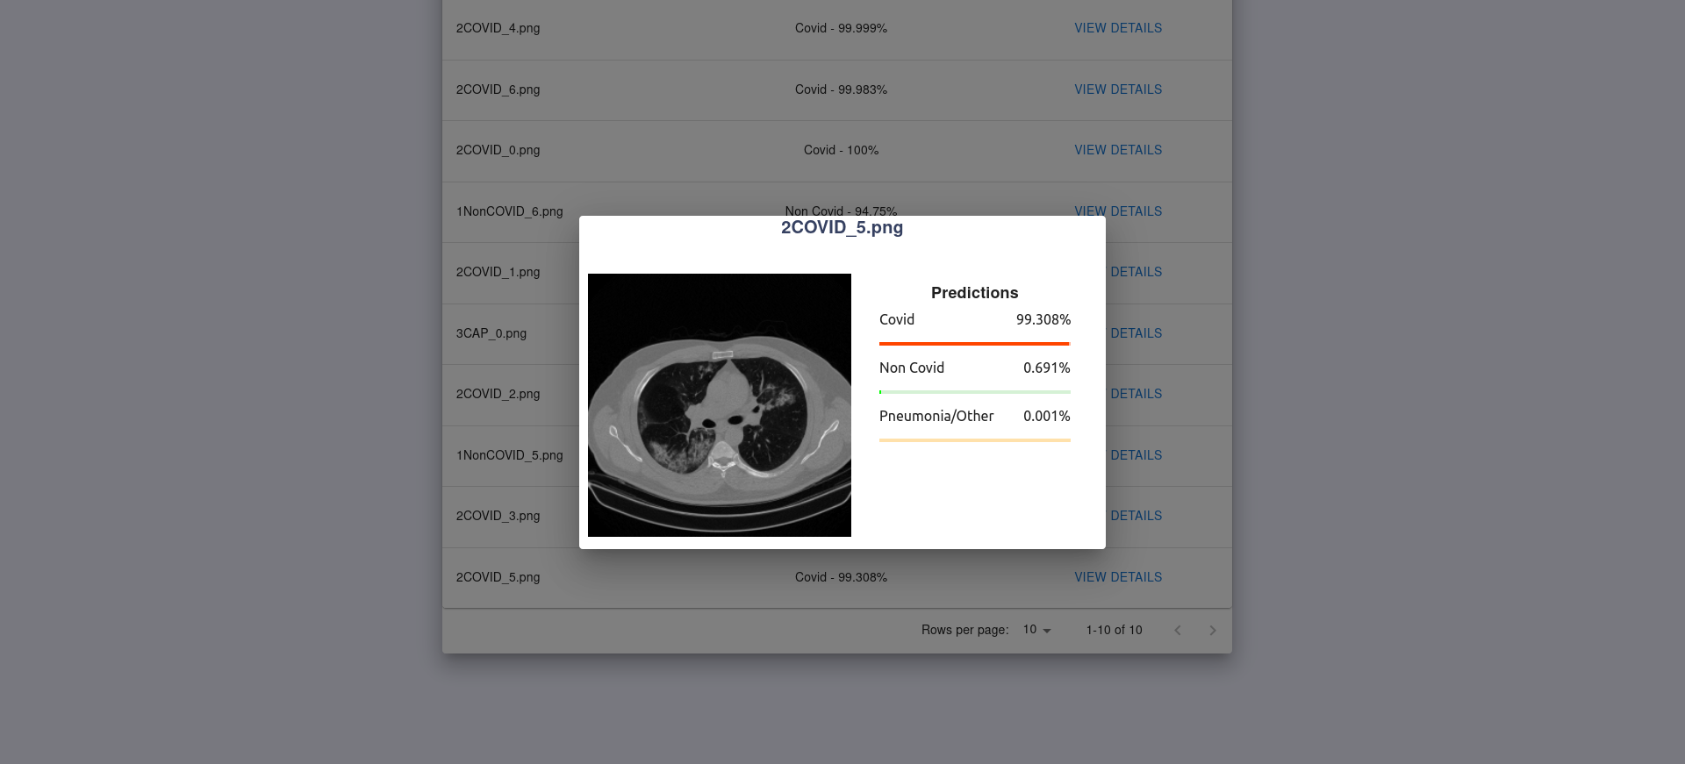Open partially hidden Details link for 3CAP_0.png
Screen dimensions: 1685x764
pos(1134,333)
